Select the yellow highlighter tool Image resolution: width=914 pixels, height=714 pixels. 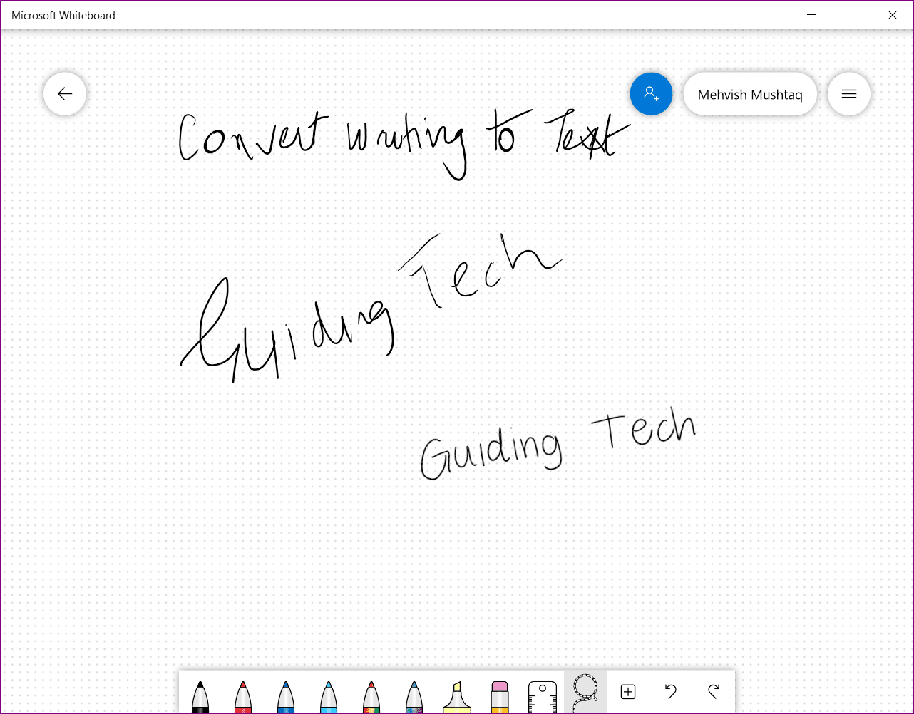pyautogui.click(x=457, y=696)
